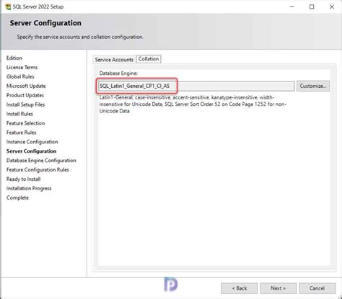Minimize the SQL Server 2022 Setup window
Viewport: 342px width, 299px height.
tap(292, 6)
